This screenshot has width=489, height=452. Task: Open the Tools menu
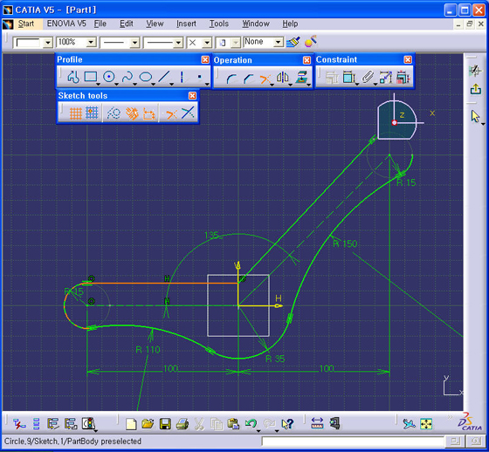[219, 24]
